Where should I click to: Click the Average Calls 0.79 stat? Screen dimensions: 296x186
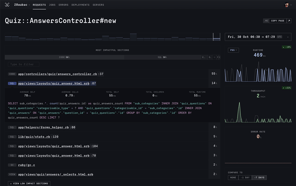pyautogui.click(x=70, y=94)
